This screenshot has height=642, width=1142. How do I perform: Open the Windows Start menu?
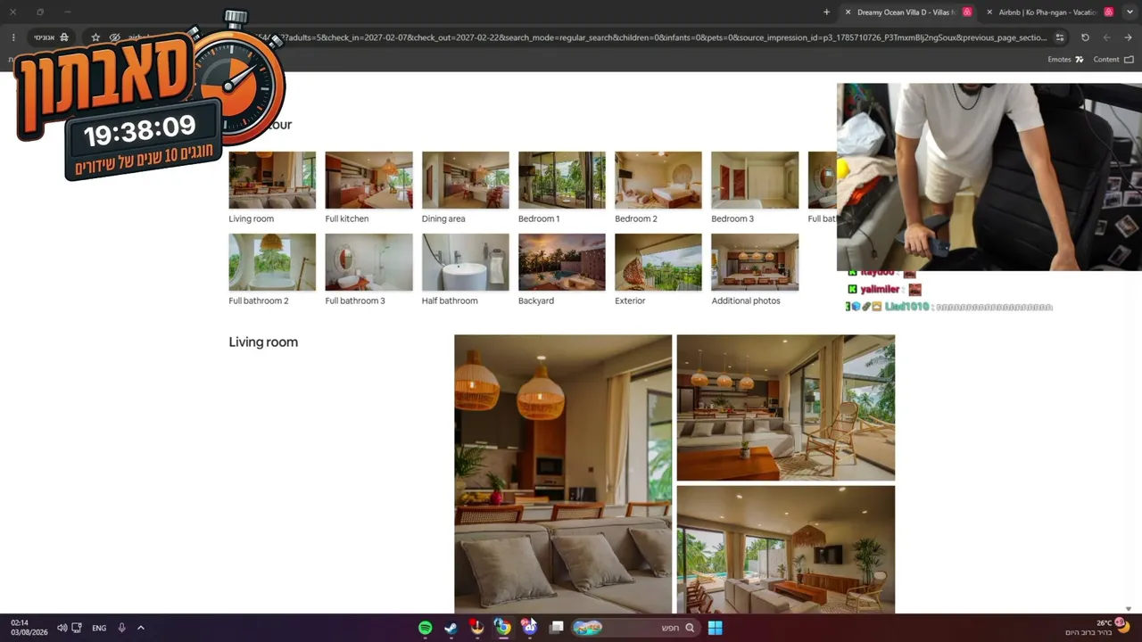[715, 628]
